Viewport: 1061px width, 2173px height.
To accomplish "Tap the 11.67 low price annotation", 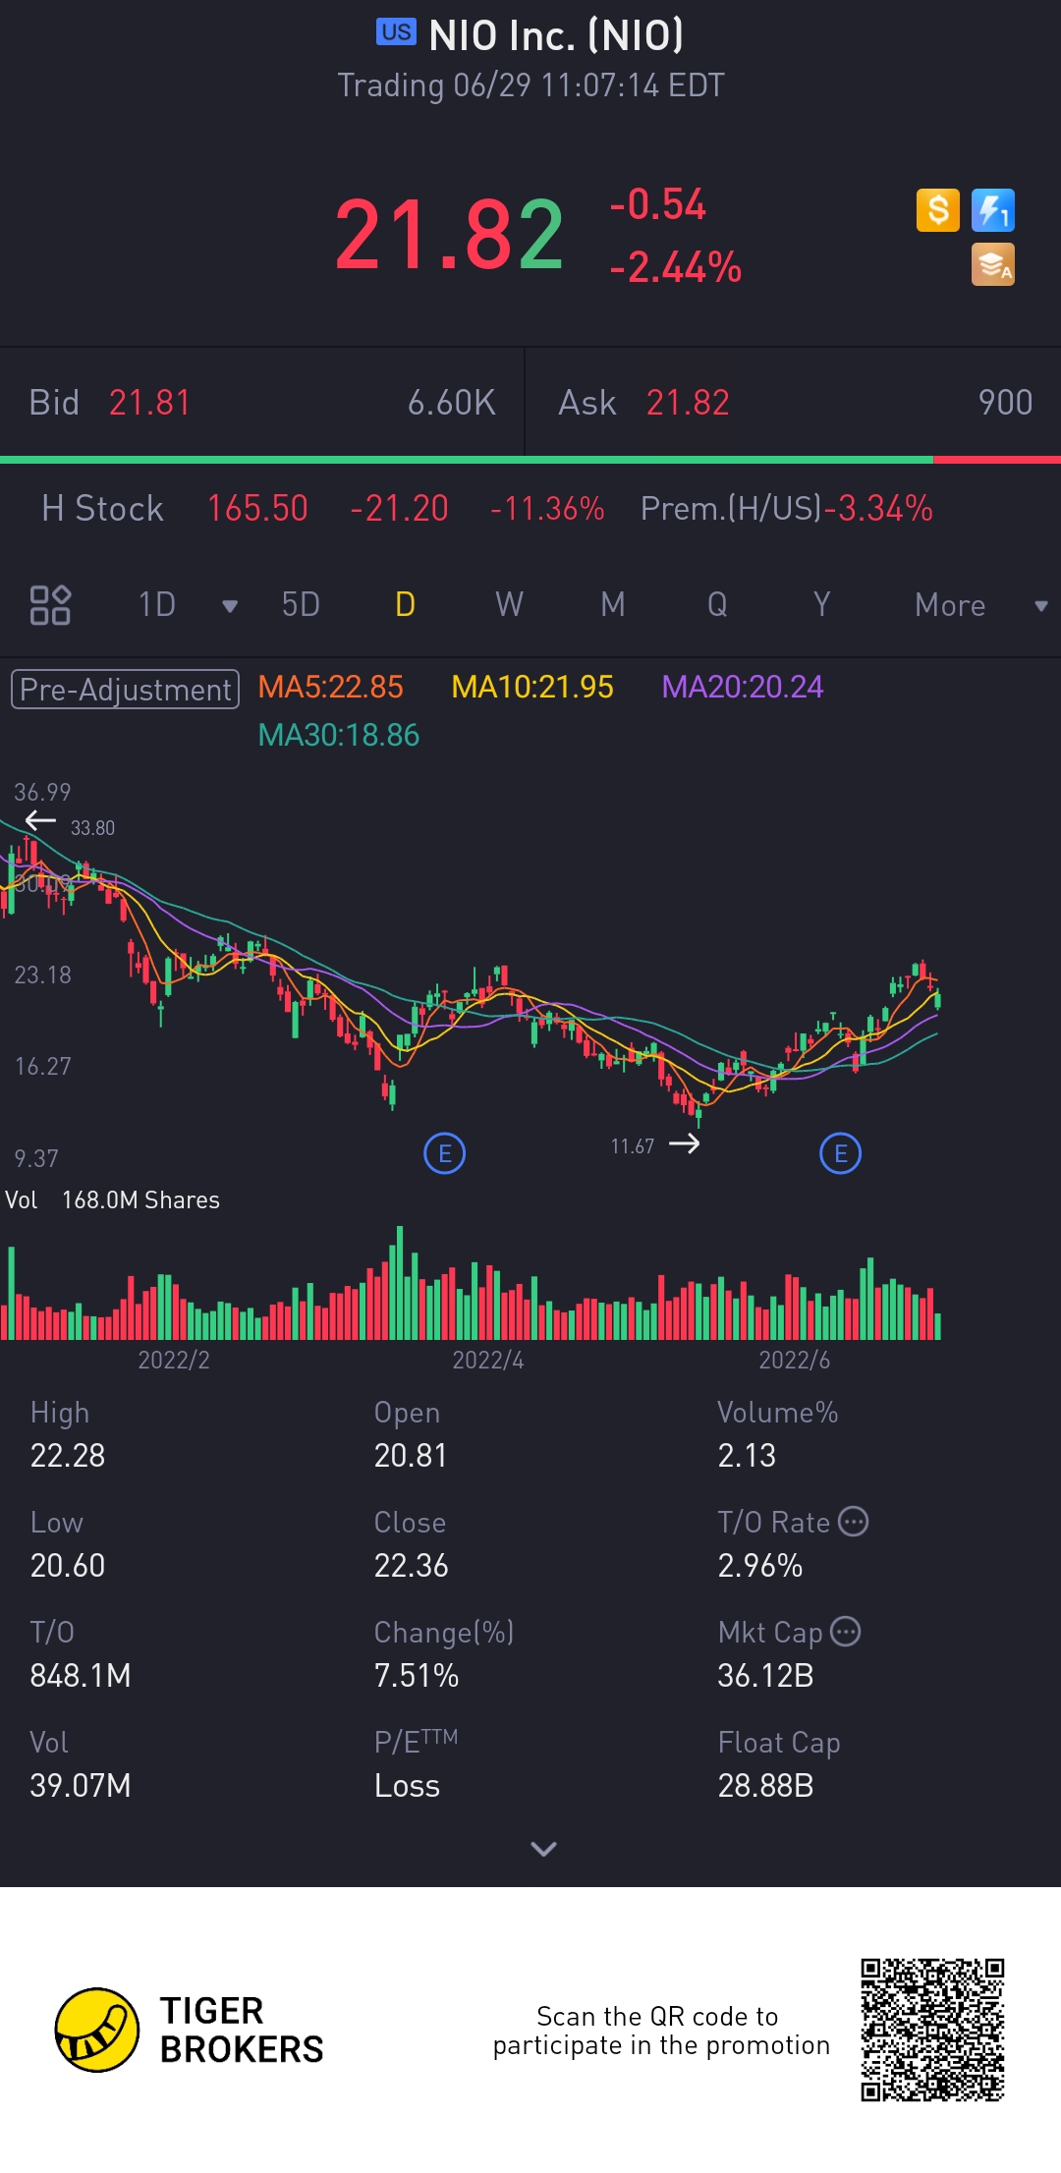I will coord(633,1146).
